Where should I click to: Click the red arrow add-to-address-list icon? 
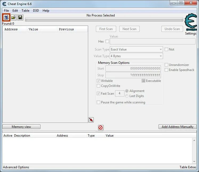pyautogui.click(x=91, y=120)
